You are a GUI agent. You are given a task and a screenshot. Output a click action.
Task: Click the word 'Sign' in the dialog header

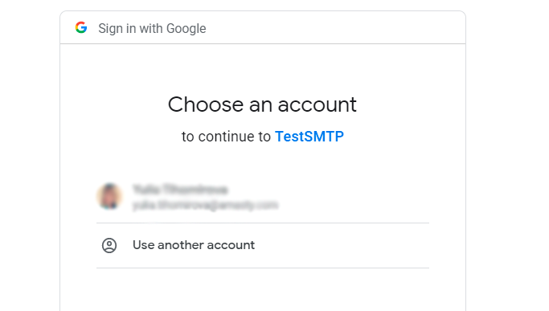[111, 28]
